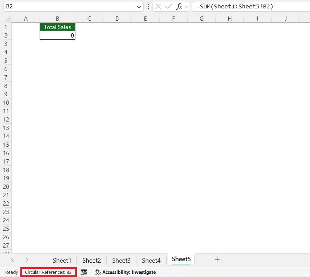The height and width of the screenshot is (277, 310).
Task: Select column E header
Action: tap(145, 19)
